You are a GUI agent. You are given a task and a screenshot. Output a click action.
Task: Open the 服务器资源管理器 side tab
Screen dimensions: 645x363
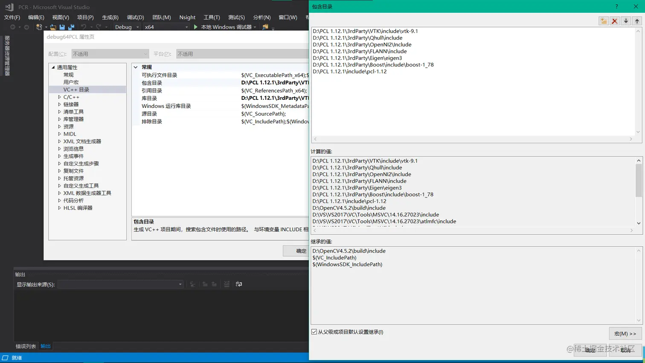[x=7, y=56]
